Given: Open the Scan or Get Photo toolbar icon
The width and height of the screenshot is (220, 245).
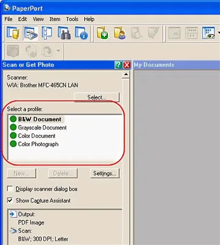Looking at the screenshot, I should (x=31, y=33).
